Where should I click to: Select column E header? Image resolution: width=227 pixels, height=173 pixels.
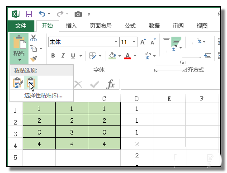point(169,99)
